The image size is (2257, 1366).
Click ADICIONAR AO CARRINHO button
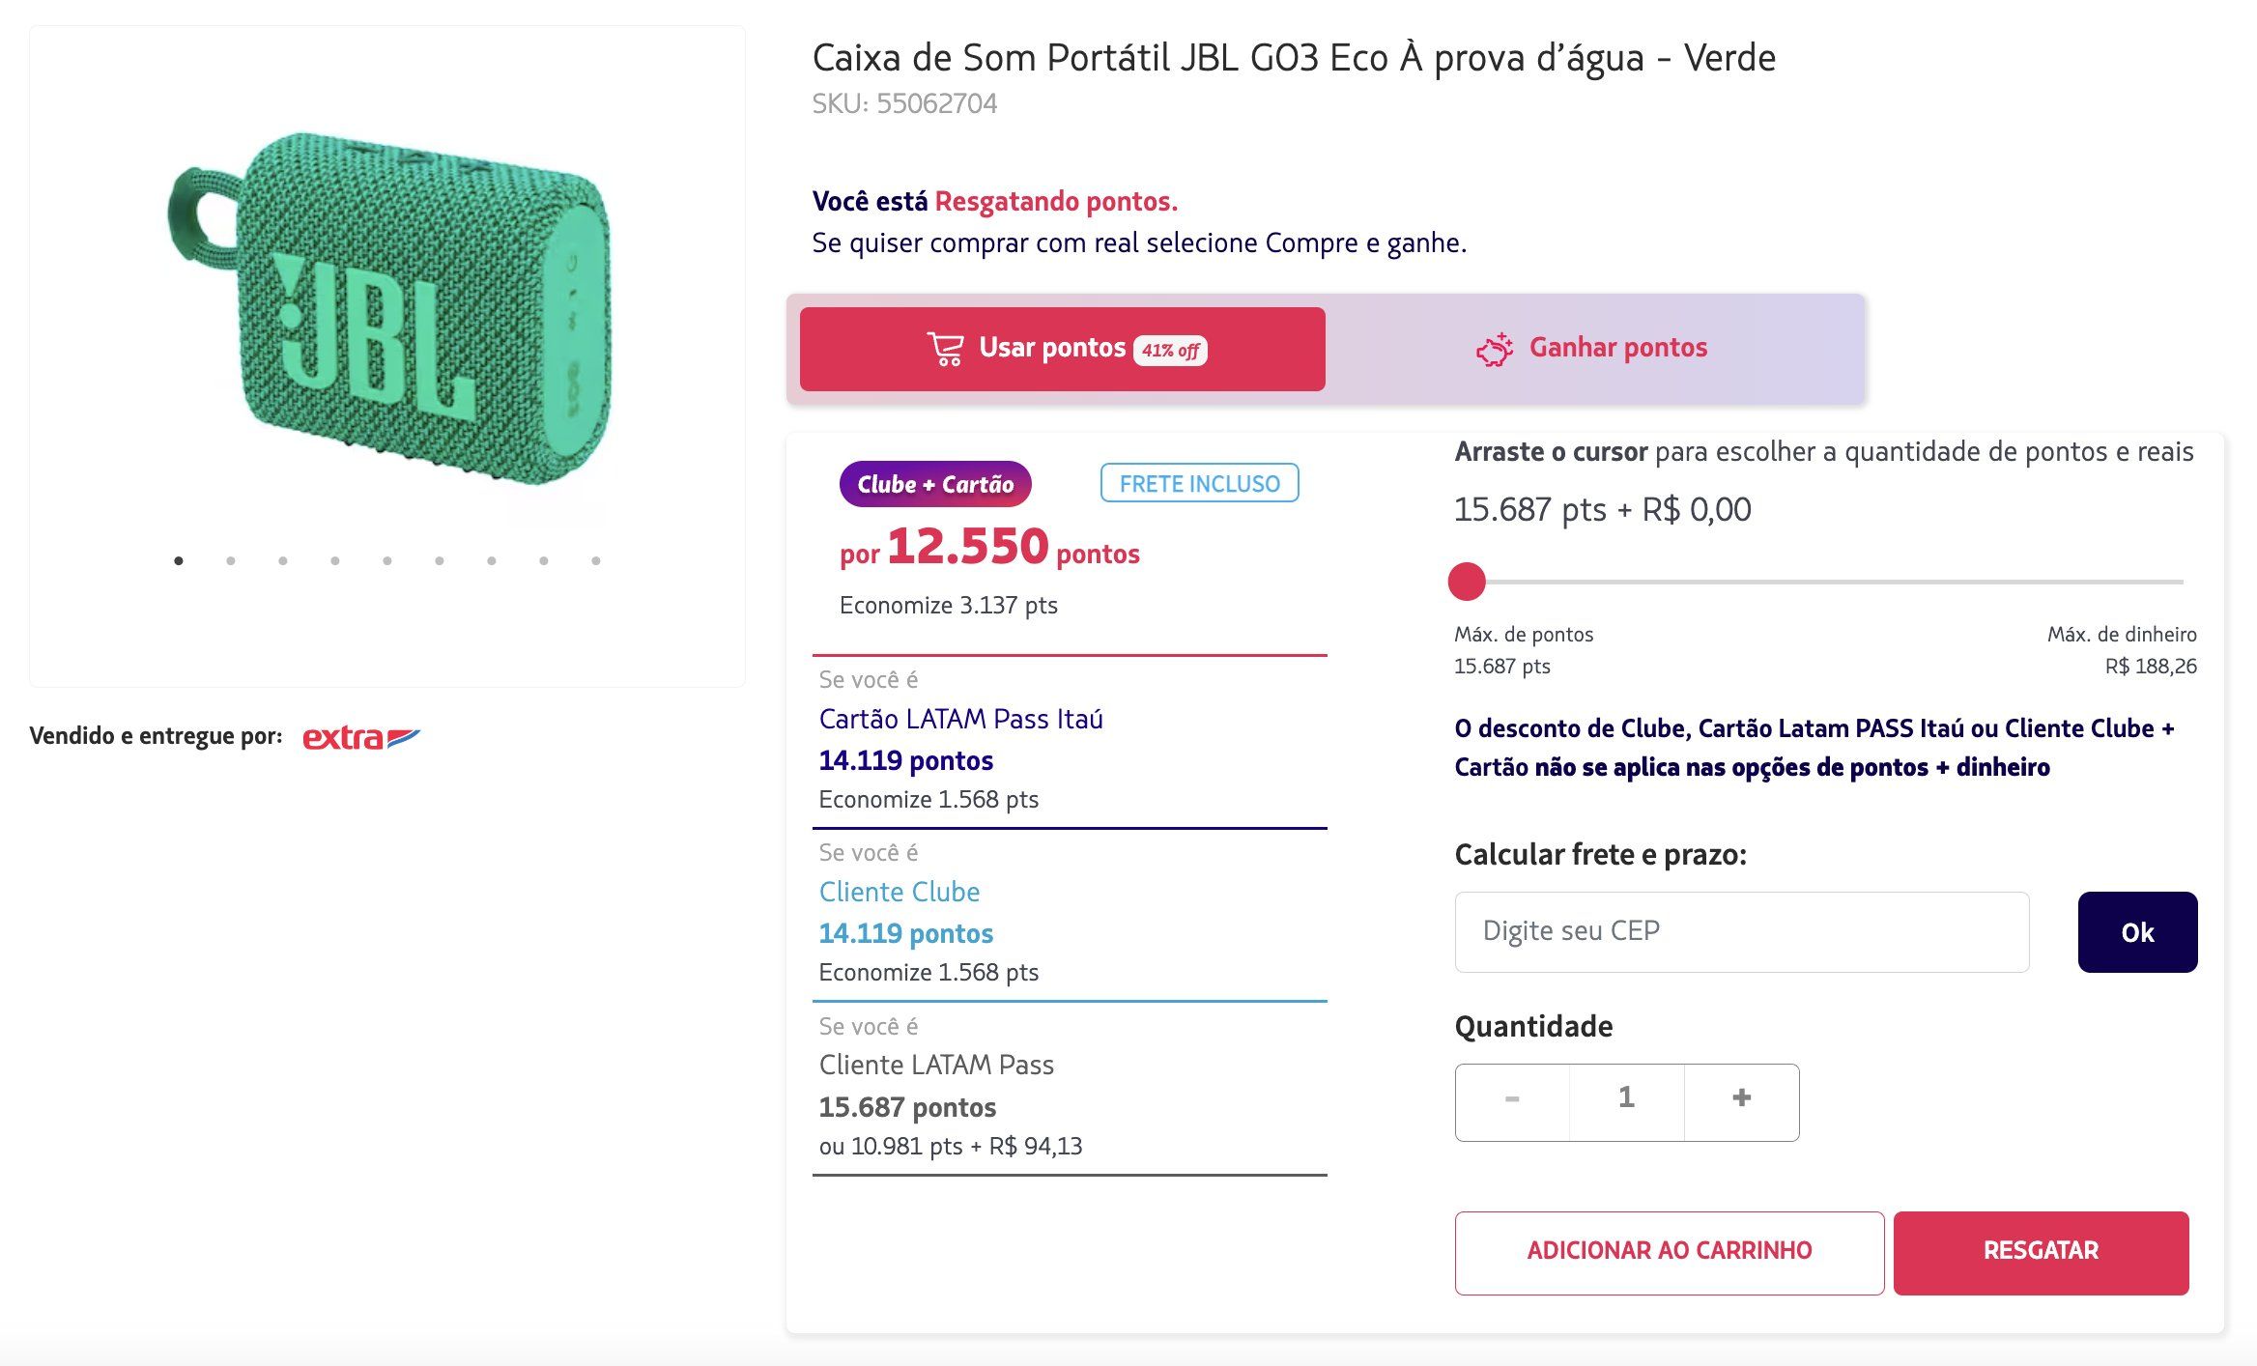coord(1670,1252)
